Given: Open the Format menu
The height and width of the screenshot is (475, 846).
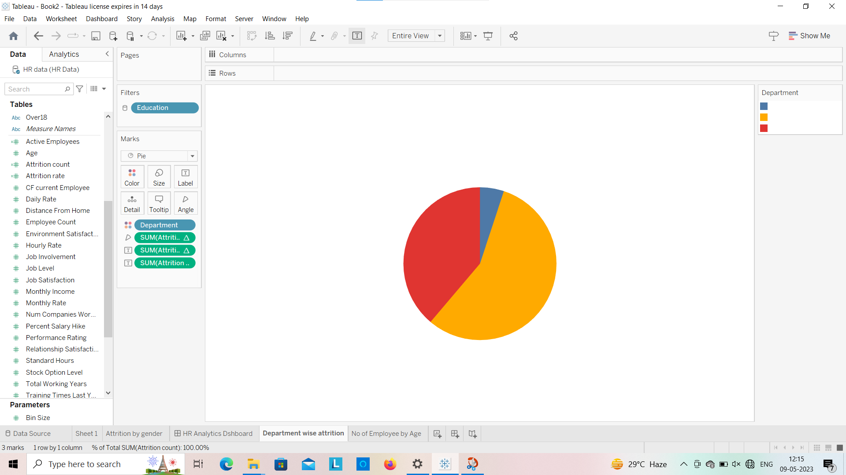Looking at the screenshot, I should pyautogui.click(x=215, y=19).
